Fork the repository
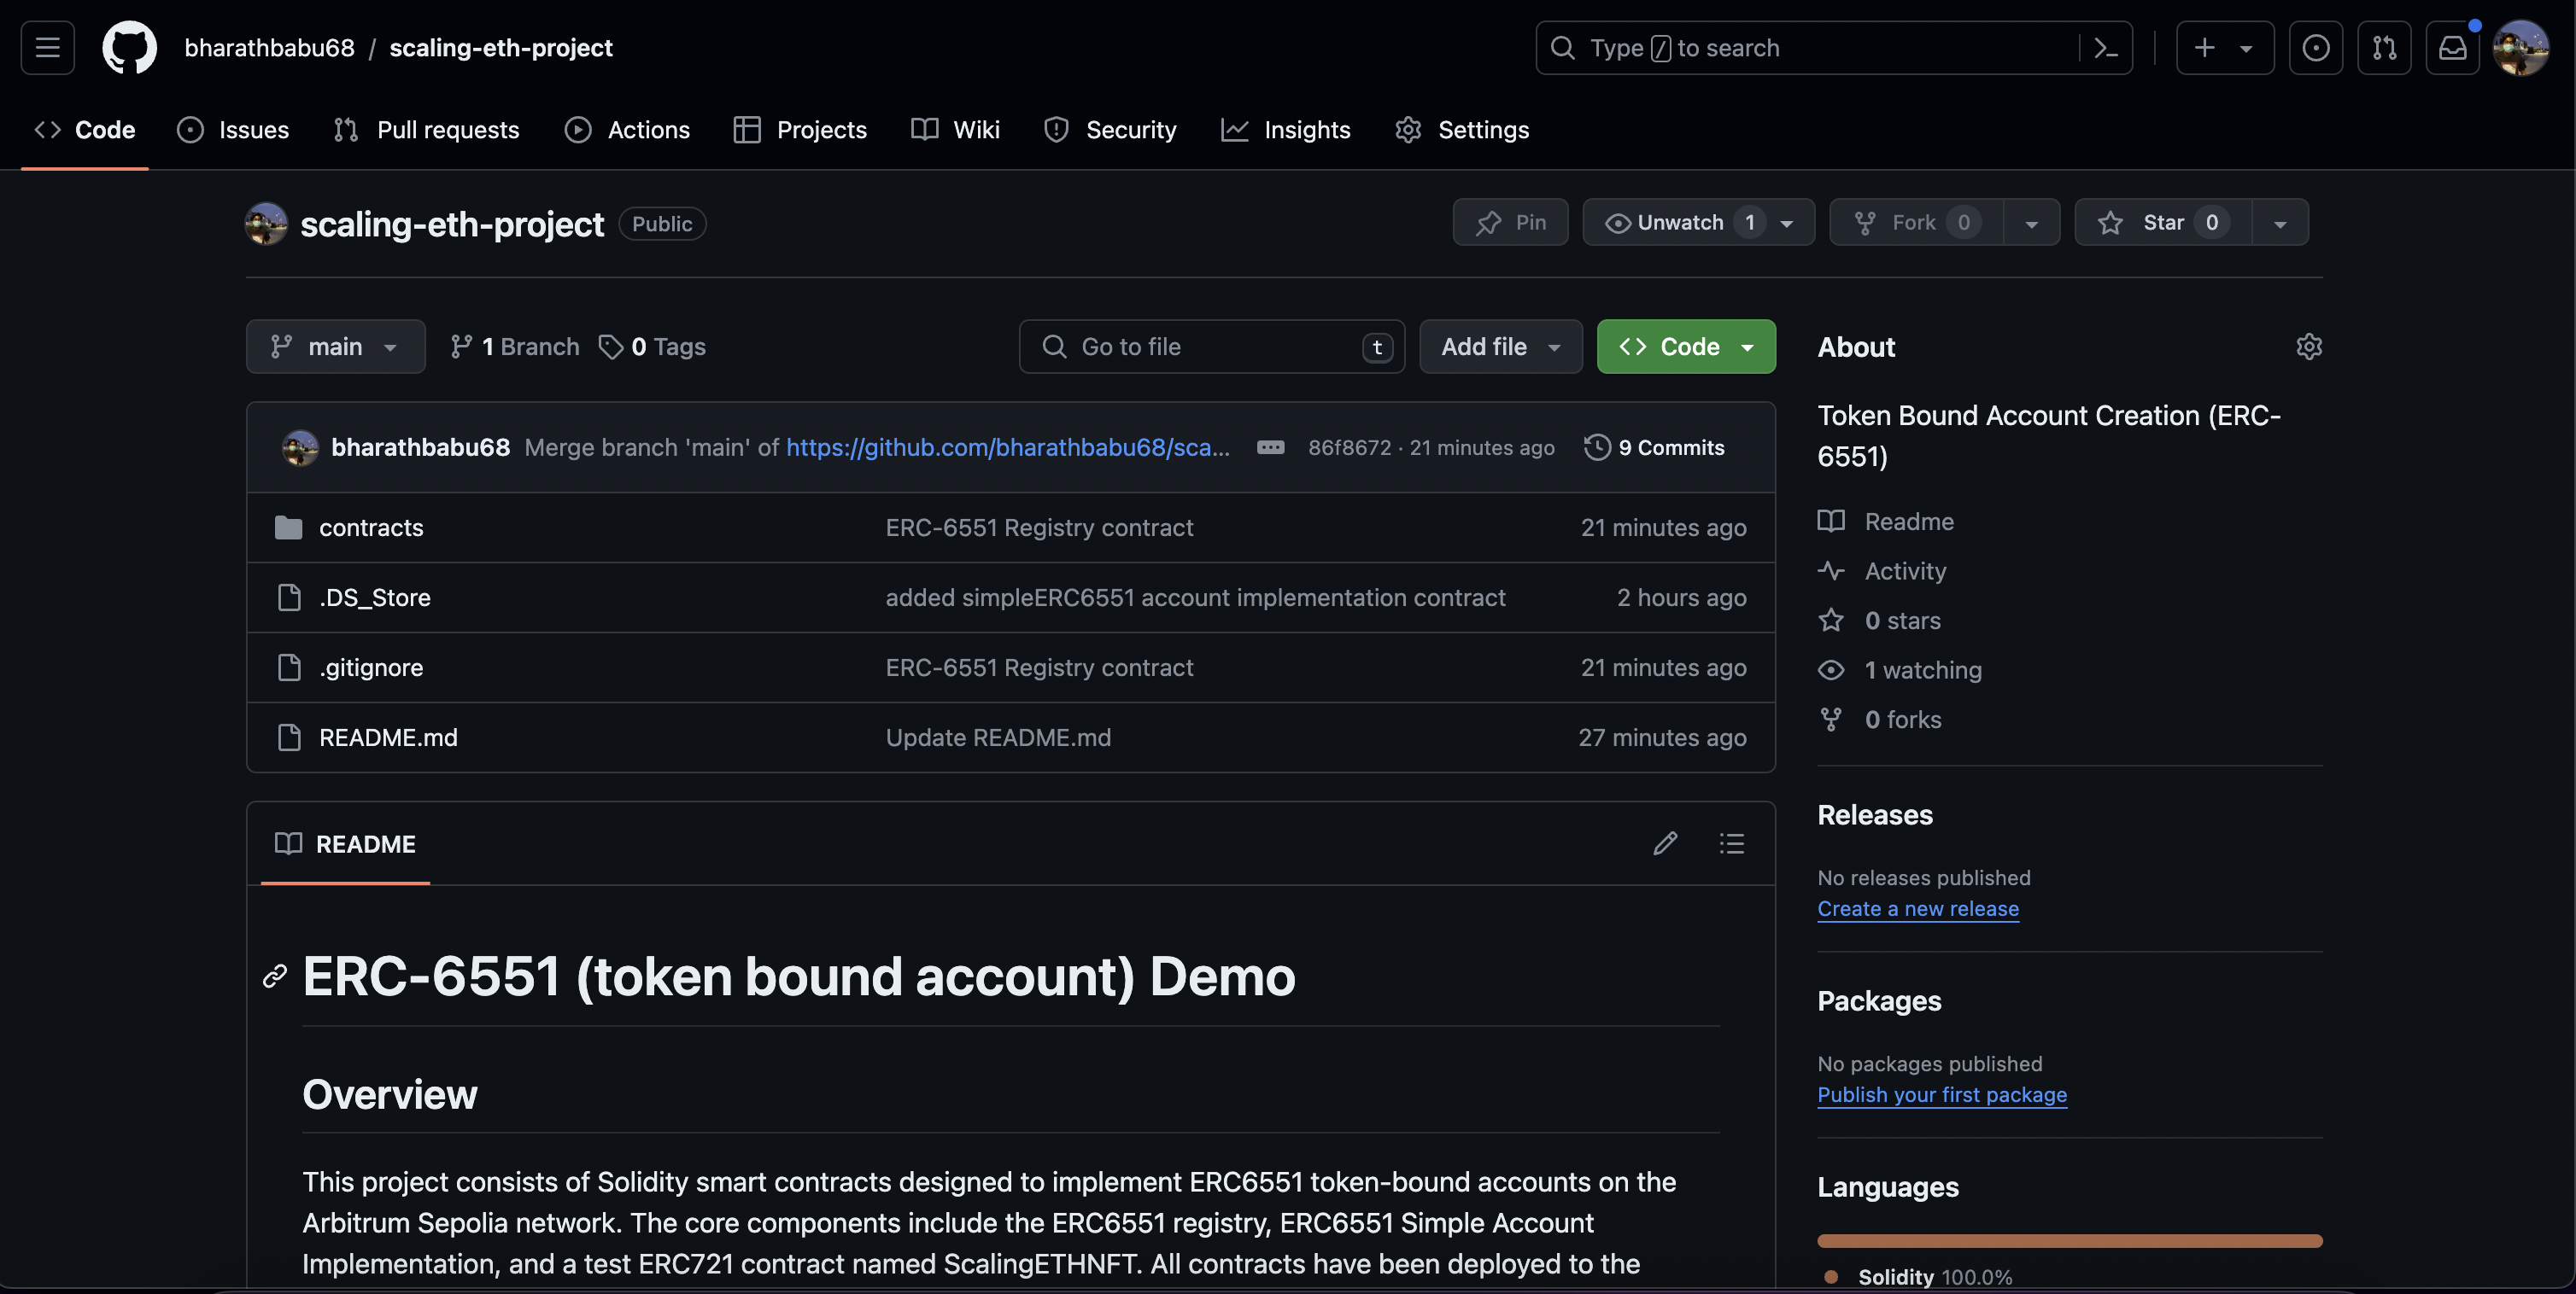This screenshot has width=2576, height=1294. pyautogui.click(x=1916, y=222)
